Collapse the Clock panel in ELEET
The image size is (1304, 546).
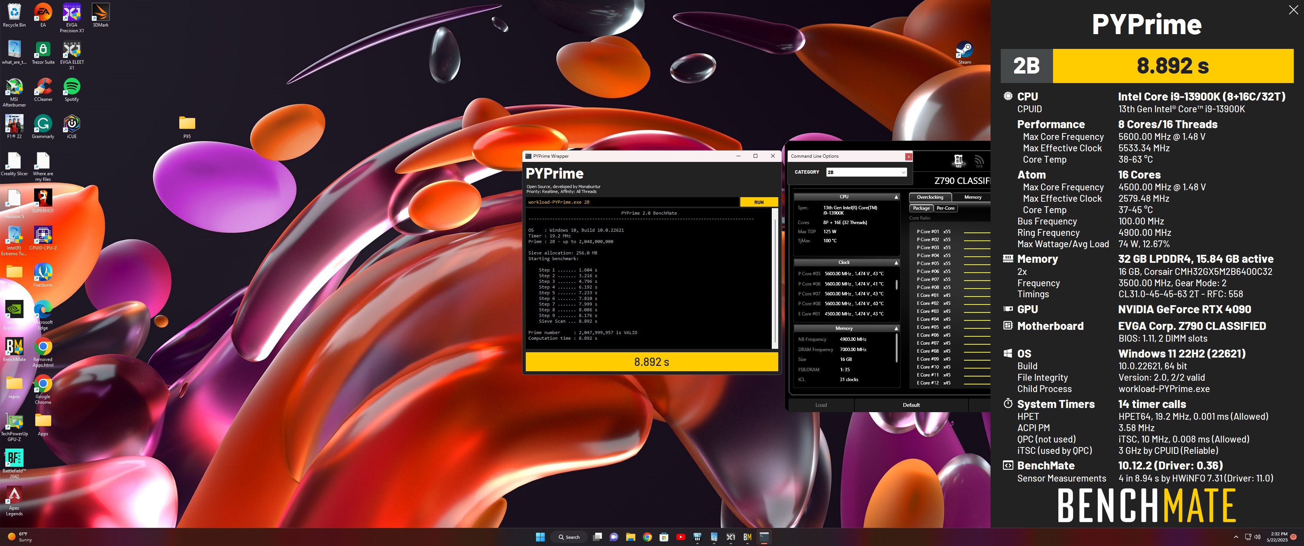(896, 263)
